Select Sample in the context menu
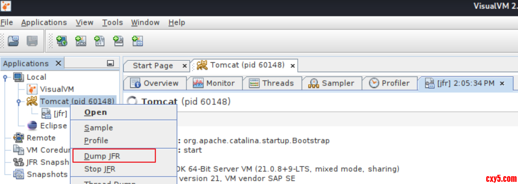Image resolution: width=518 pixels, height=184 pixels. tap(99, 128)
